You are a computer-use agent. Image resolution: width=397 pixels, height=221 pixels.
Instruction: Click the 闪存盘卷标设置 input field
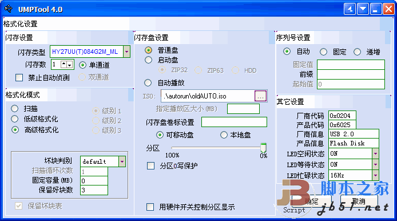coord(234,122)
